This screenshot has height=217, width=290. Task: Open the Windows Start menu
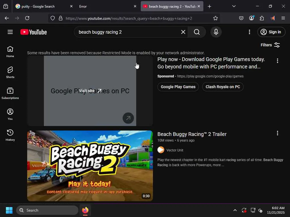click(9, 210)
